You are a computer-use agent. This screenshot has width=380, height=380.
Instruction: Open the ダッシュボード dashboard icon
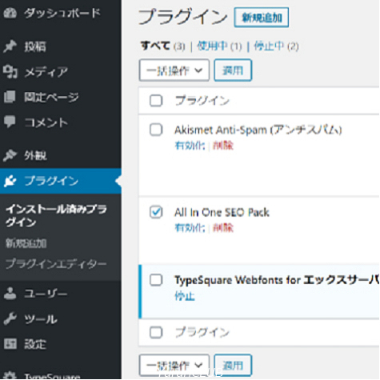tap(10, 13)
